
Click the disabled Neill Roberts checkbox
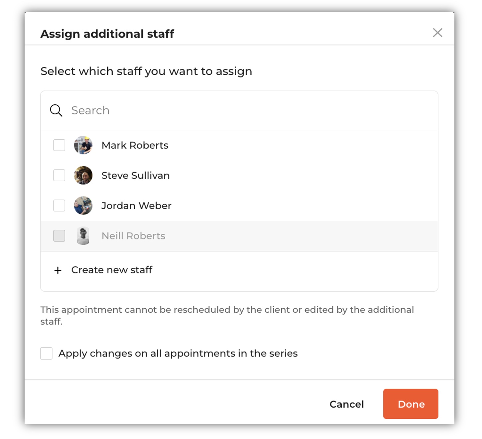pyautogui.click(x=59, y=236)
